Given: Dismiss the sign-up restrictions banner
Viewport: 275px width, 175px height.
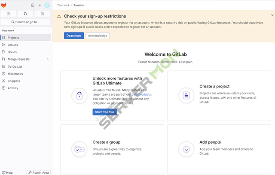Looking at the screenshot, I should point(272,15).
